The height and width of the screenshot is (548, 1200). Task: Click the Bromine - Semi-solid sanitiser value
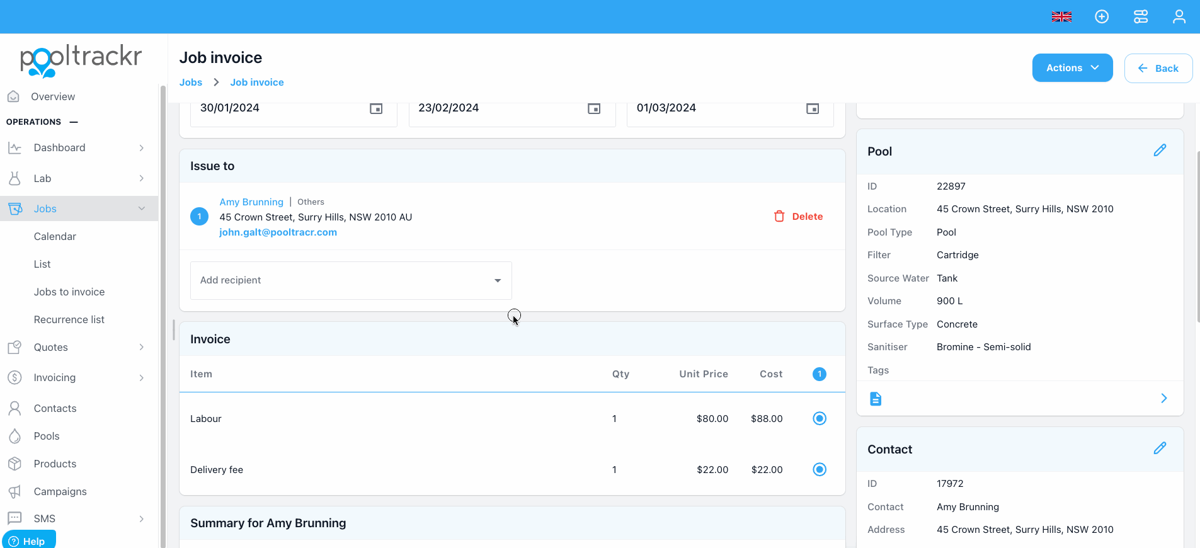coord(984,347)
